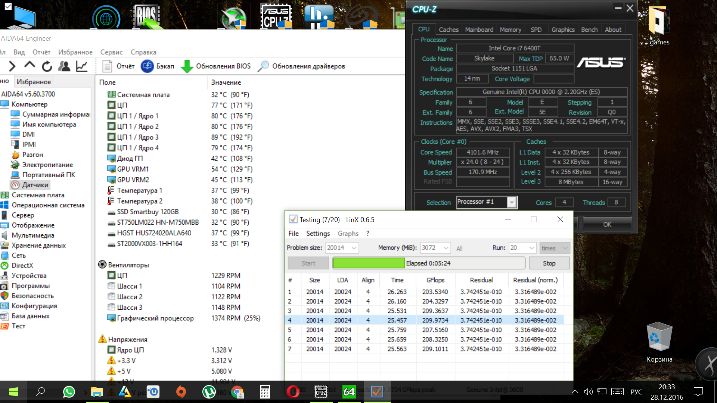
Task: Click driver updates magnifier icon
Action: click(263, 66)
